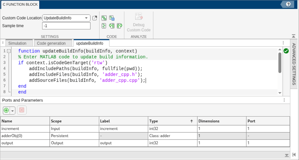Open the Ports and Parameters three-dot menu
Image resolution: width=299 pixels, height=160 pixels.
(284, 100)
